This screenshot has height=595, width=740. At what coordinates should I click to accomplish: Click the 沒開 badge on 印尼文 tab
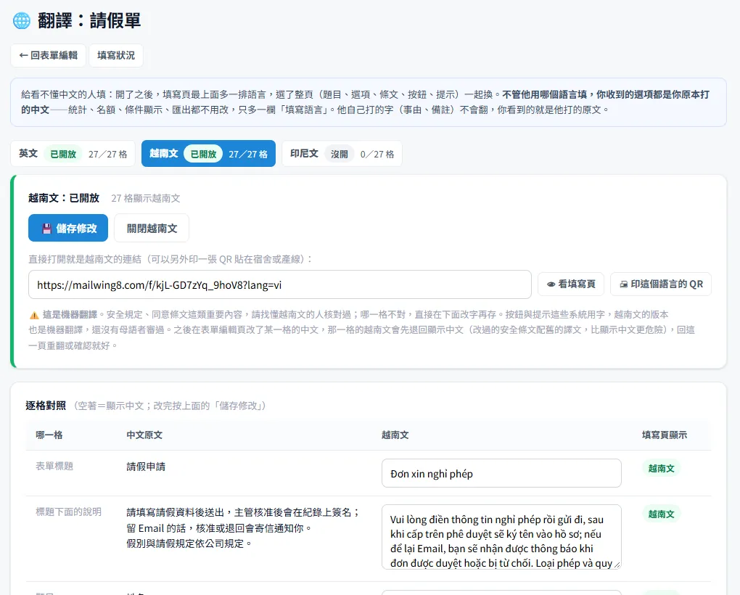(x=340, y=155)
